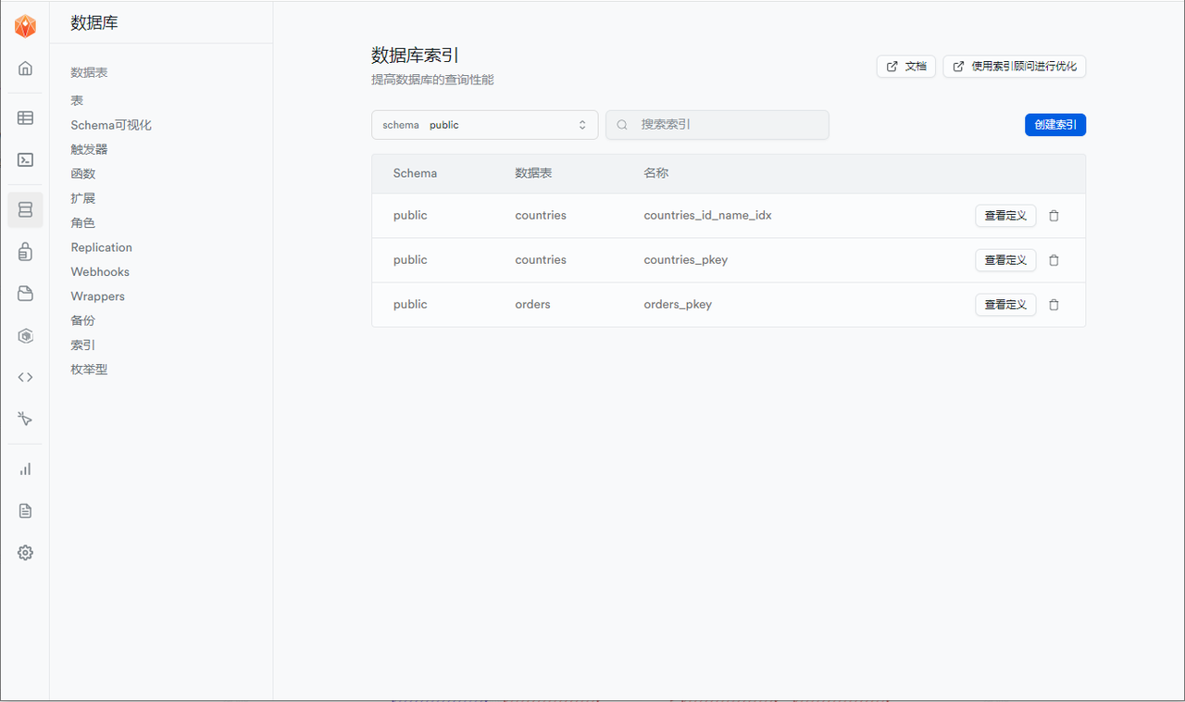Click the 搜索索引 search field
Image resolution: width=1185 pixels, height=702 pixels.
[717, 124]
